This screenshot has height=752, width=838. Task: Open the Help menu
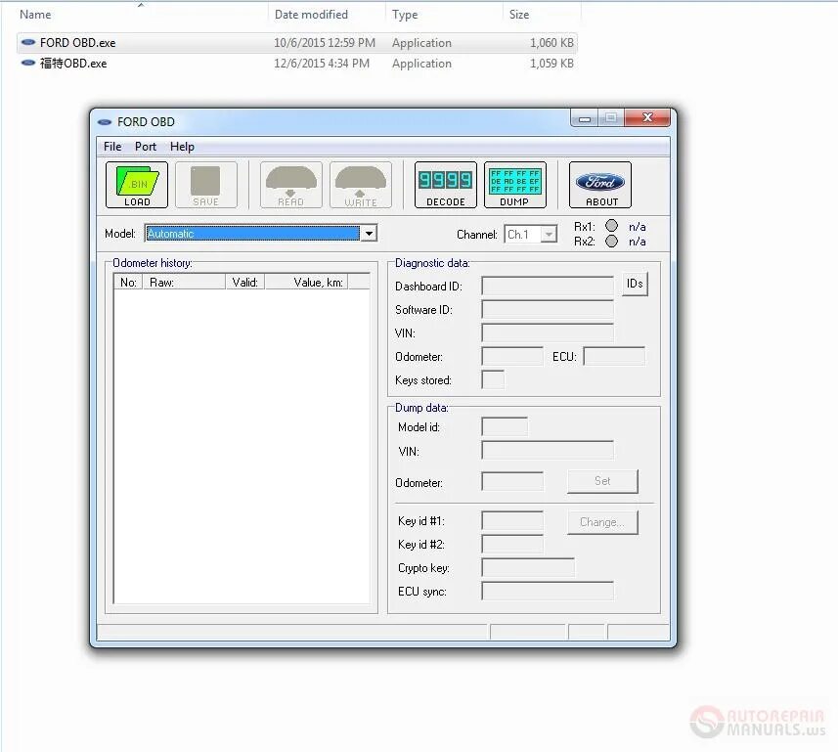pos(182,147)
